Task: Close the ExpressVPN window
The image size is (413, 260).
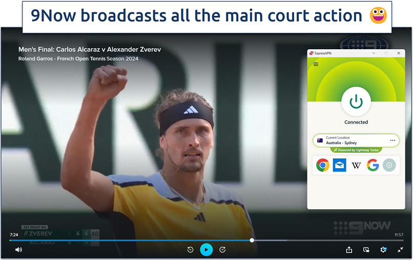Action: (399, 53)
